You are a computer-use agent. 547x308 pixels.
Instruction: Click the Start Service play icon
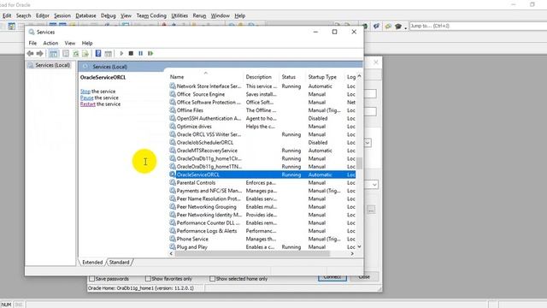[121, 53]
